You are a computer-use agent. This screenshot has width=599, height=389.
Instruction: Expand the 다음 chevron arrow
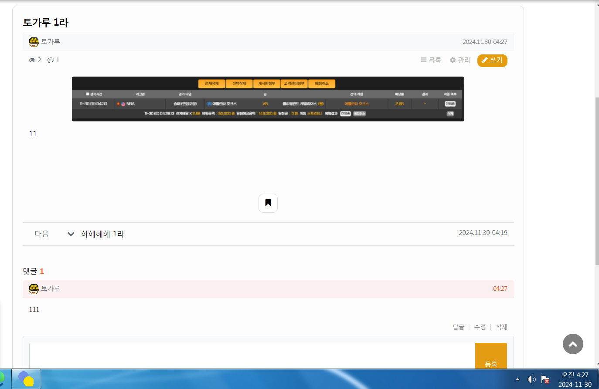(x=71, y=234)
